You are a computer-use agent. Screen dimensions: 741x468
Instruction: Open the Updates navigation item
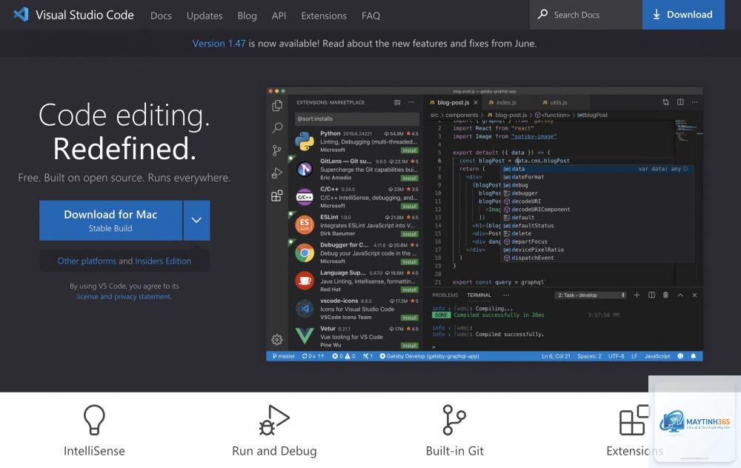pos(205,16)
